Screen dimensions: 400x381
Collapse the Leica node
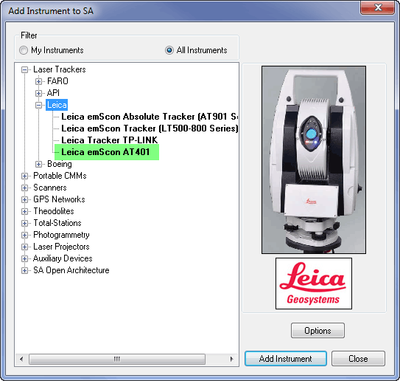[x=38, y=105]
